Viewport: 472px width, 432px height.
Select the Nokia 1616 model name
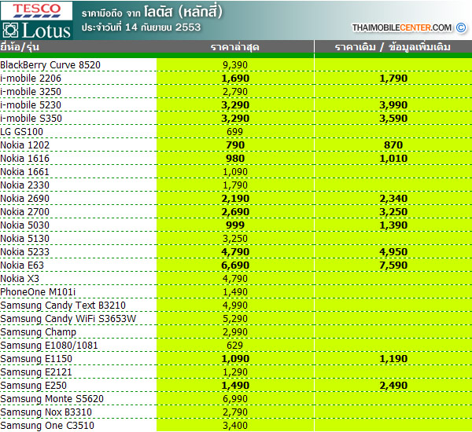(24, 159)
